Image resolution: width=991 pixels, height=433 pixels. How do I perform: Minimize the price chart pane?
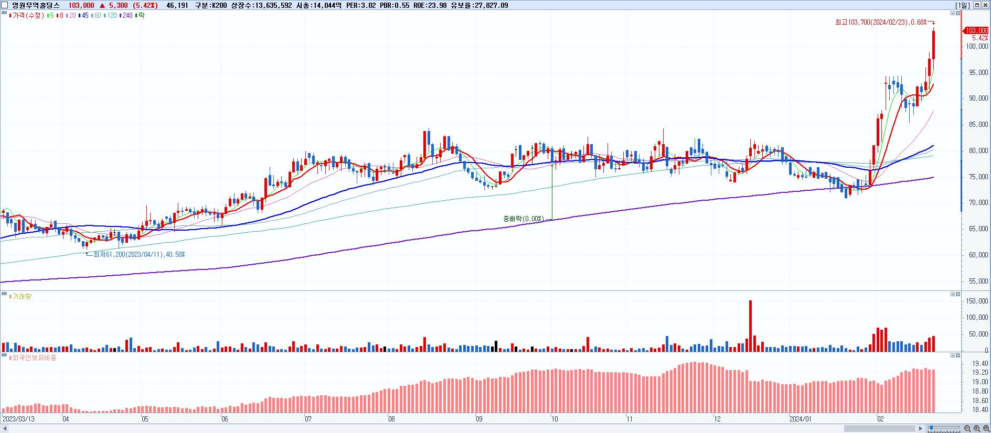pyautogui.click(x=953, y=13)
